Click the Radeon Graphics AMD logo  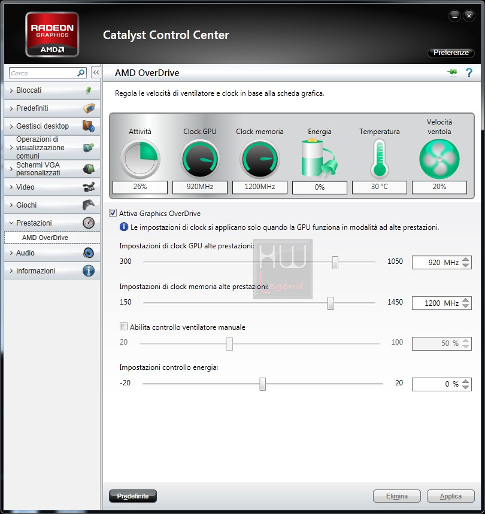(52, 35)
